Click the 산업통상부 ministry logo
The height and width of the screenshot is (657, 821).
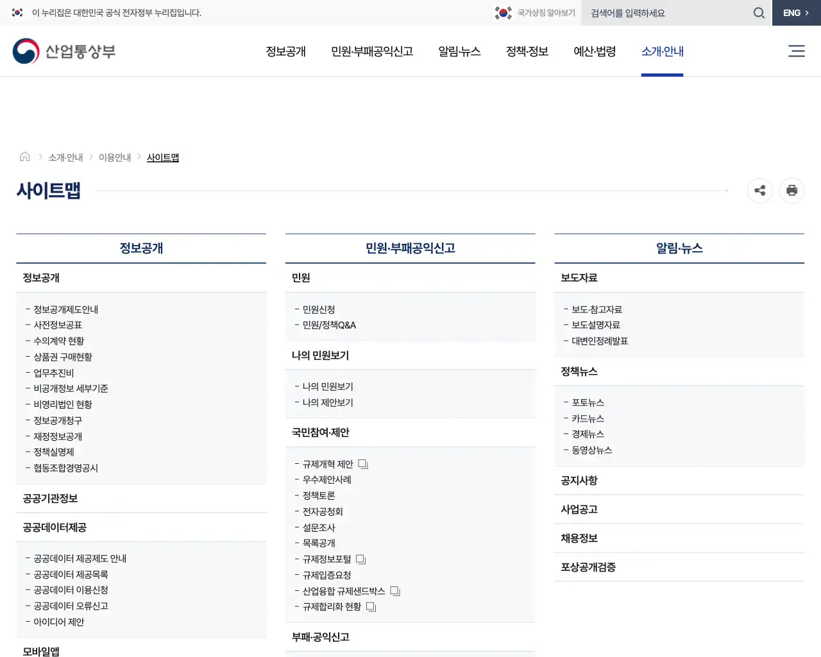(x=63, y=51)
